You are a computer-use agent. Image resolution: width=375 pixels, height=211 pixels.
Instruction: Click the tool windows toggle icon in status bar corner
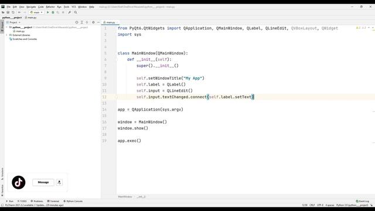[x=2, y=205]
